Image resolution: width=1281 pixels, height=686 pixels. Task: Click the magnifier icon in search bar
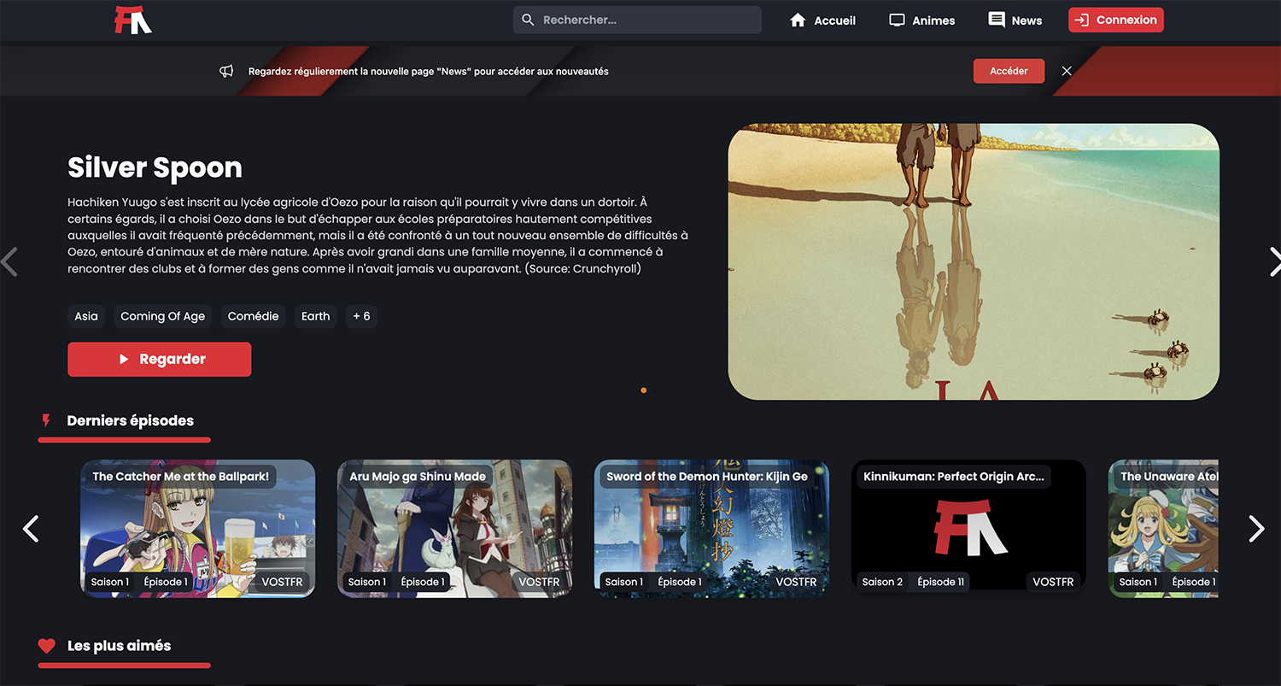(x=528, y=20)
